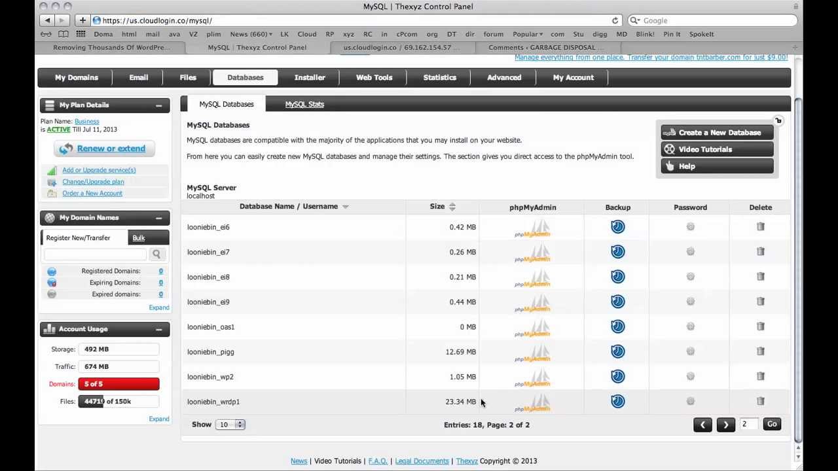Image resolution: width=838 pixels, height=471 pixels.
Task: Open phpMyAdmin for looniebin_ei6
Action: click(x=532, y=229)
